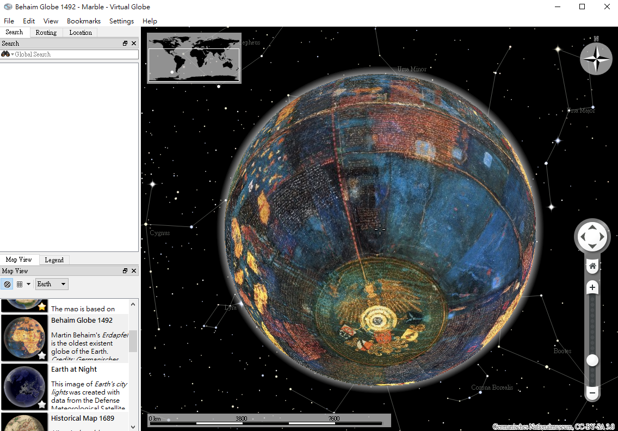Pan the globe left with the left arrow
The width and height of the screenshot is (618, 431).
click(x=583, y=237)
